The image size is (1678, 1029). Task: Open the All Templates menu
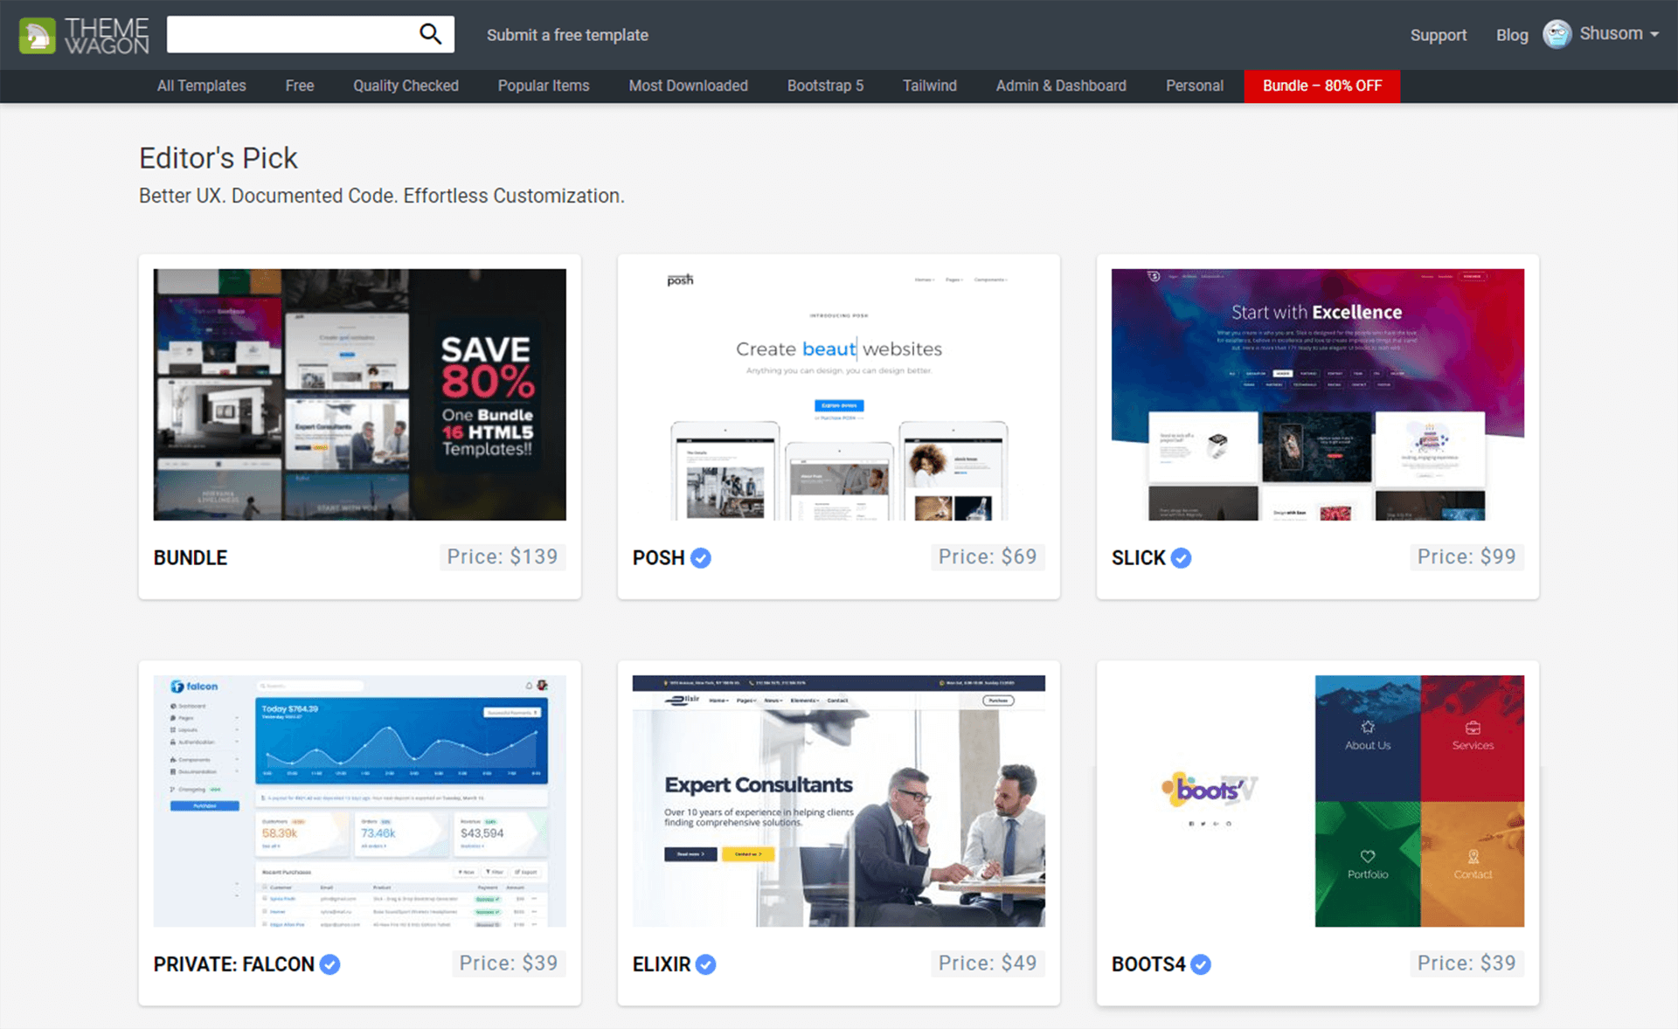201,86
